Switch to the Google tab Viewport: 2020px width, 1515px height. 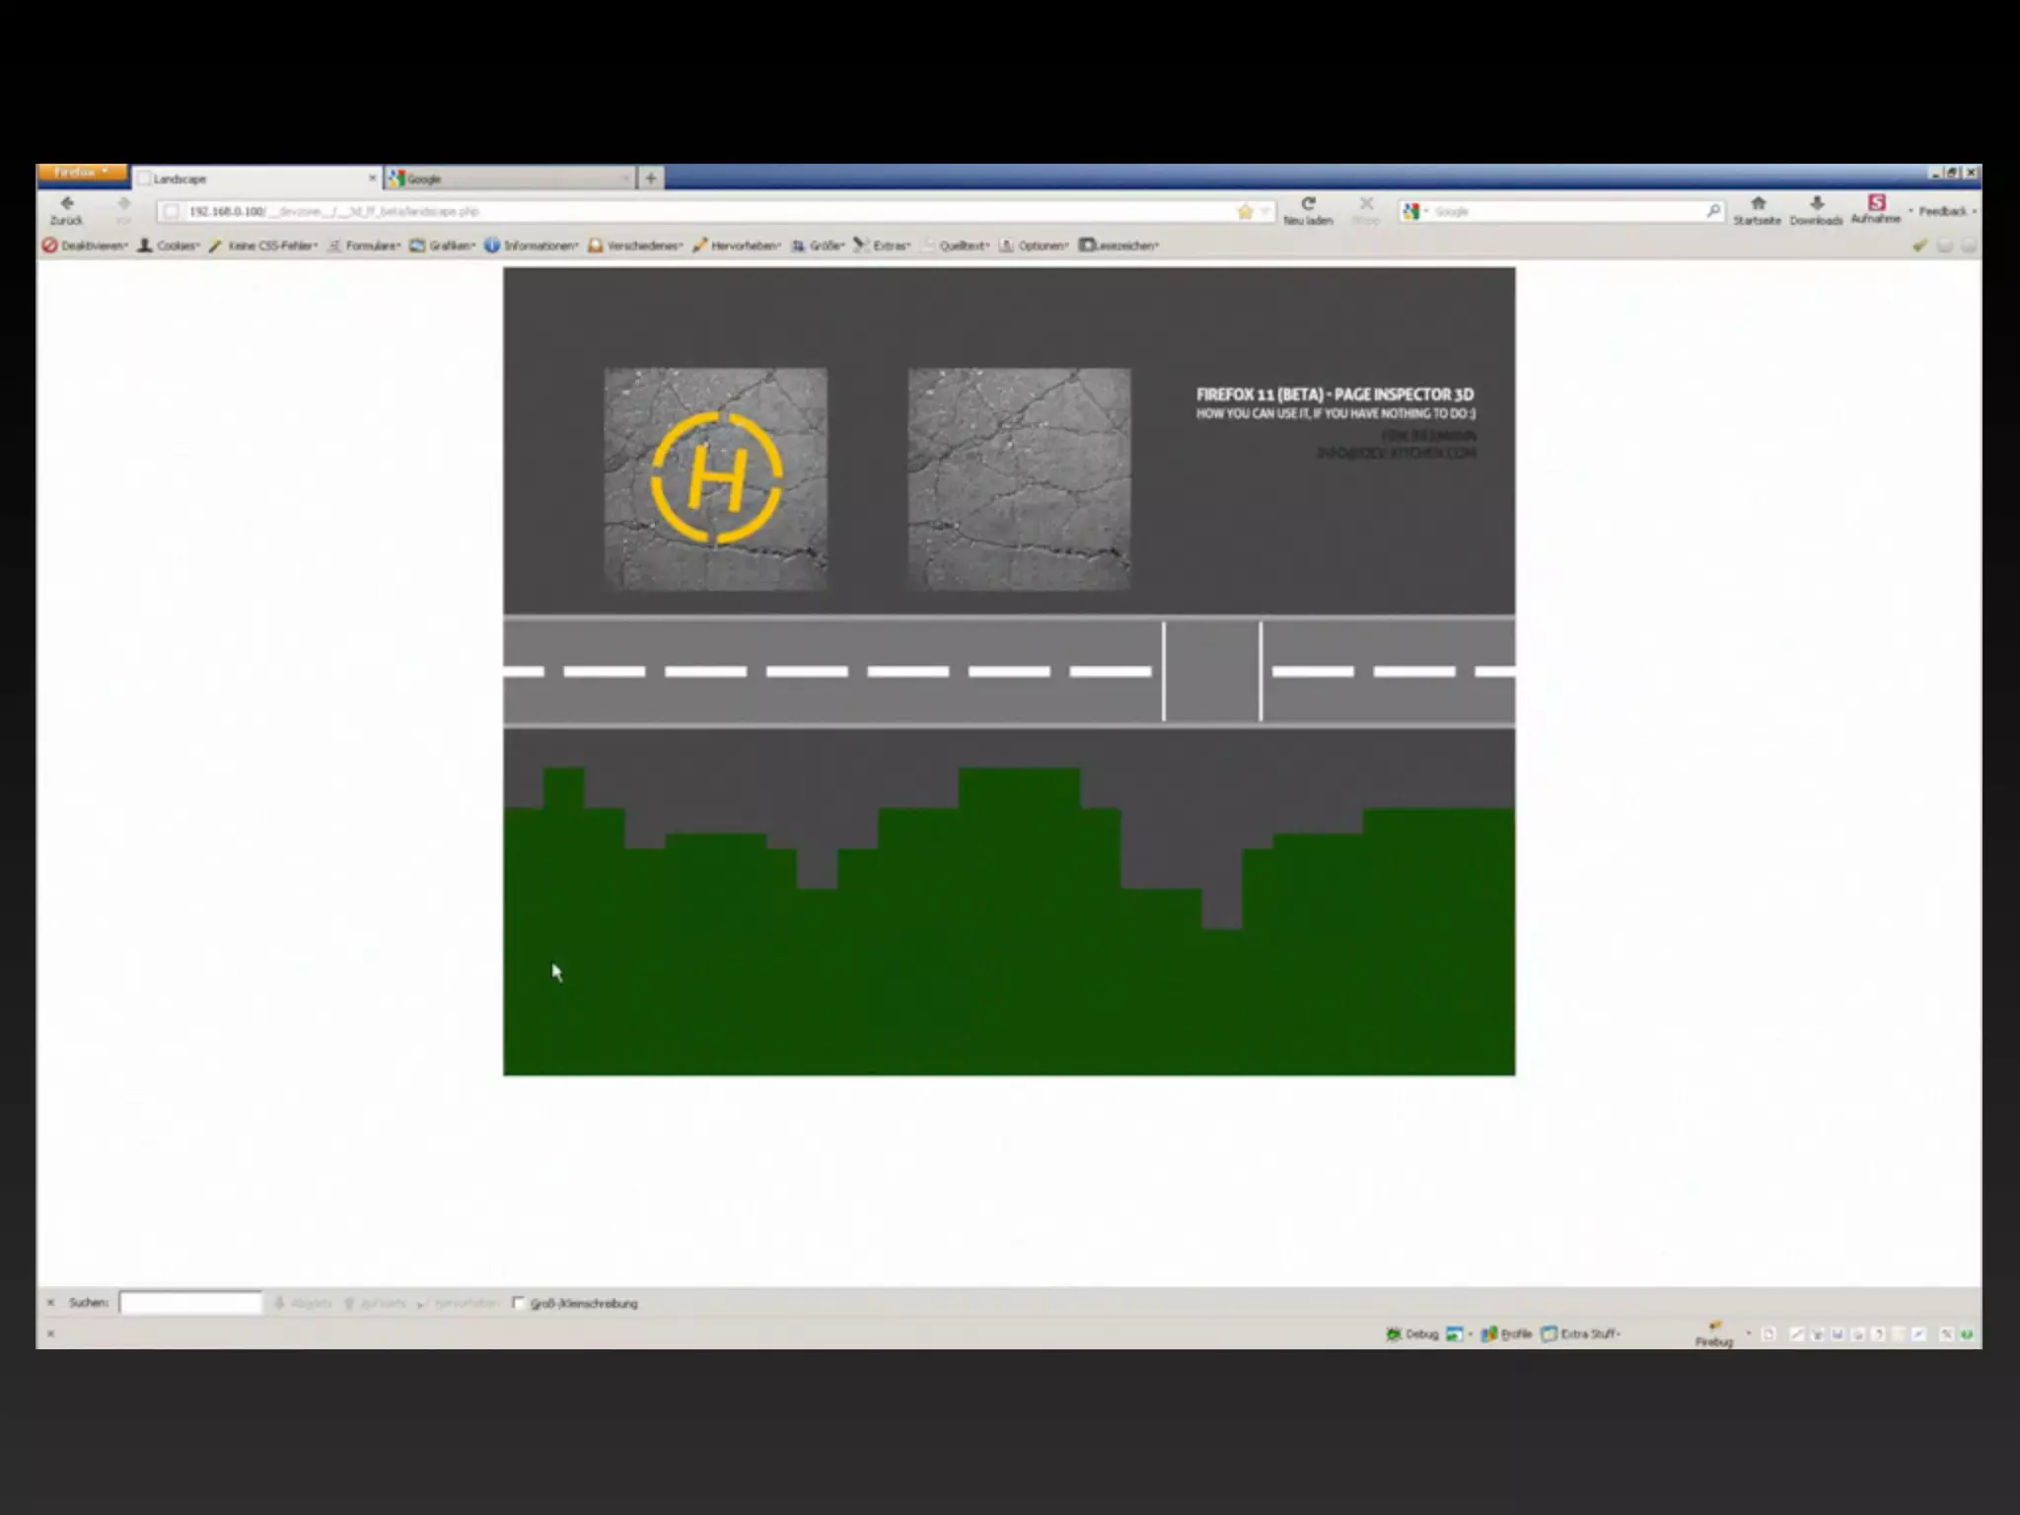tap(509, 179)
